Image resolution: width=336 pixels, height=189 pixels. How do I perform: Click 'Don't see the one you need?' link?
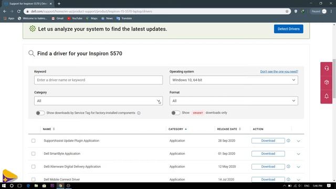point(279,71)
